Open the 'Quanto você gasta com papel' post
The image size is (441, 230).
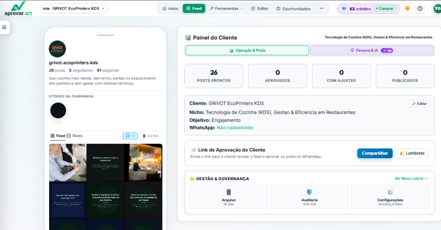coord(68,200)
